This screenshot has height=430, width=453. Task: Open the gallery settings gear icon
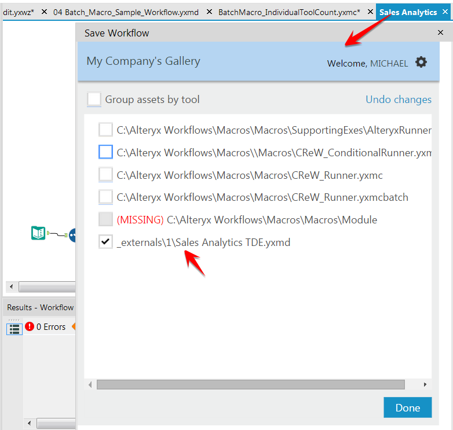(421, 62)
